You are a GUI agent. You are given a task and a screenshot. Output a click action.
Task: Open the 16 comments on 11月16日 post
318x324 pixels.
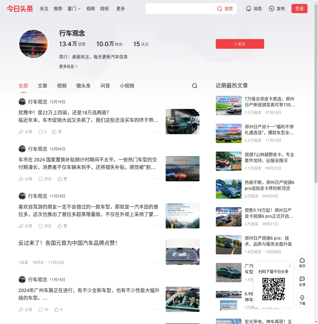43,310
